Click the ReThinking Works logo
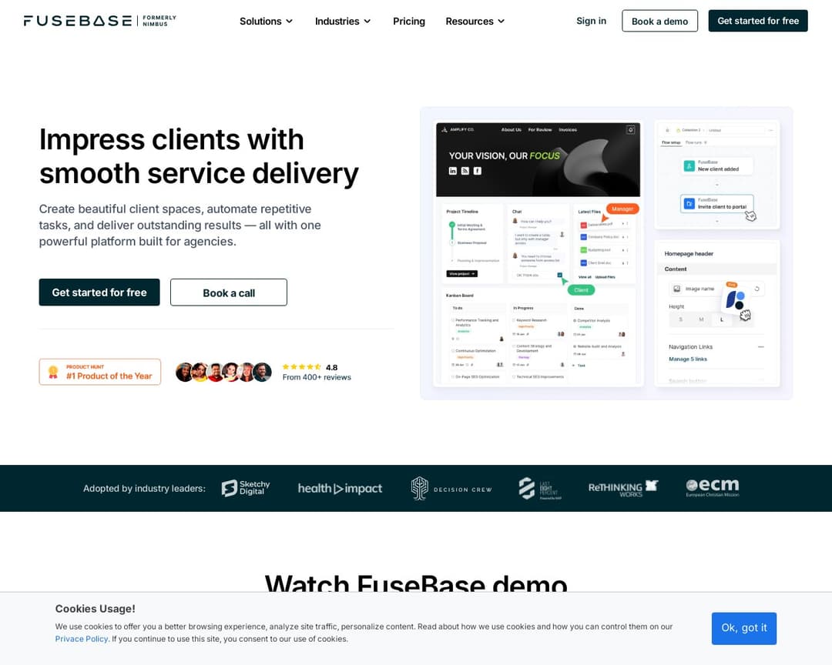832x665 pixels. [x=623, y=489]
